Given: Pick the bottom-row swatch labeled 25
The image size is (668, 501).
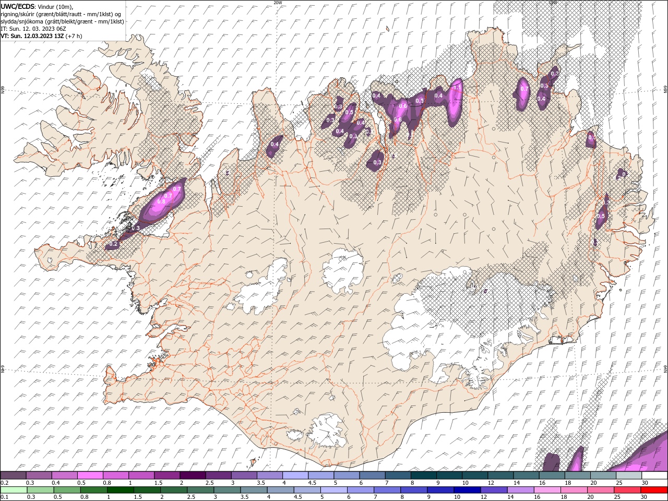Looking at the screenshot, I should tap(627, 490).
